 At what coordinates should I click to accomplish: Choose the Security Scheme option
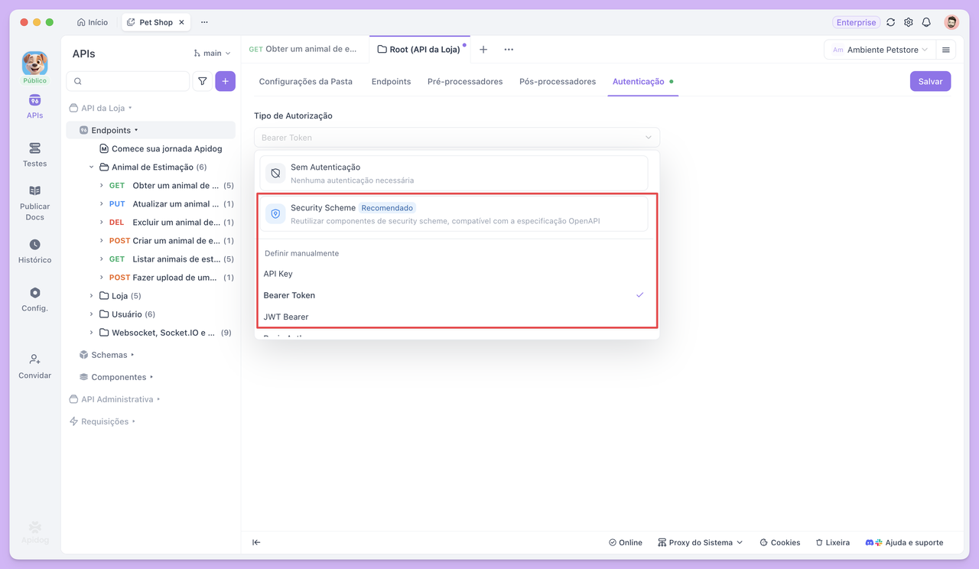[x=454, y=214]
